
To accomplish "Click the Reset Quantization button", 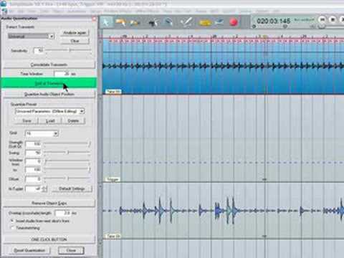I will 29,250.
